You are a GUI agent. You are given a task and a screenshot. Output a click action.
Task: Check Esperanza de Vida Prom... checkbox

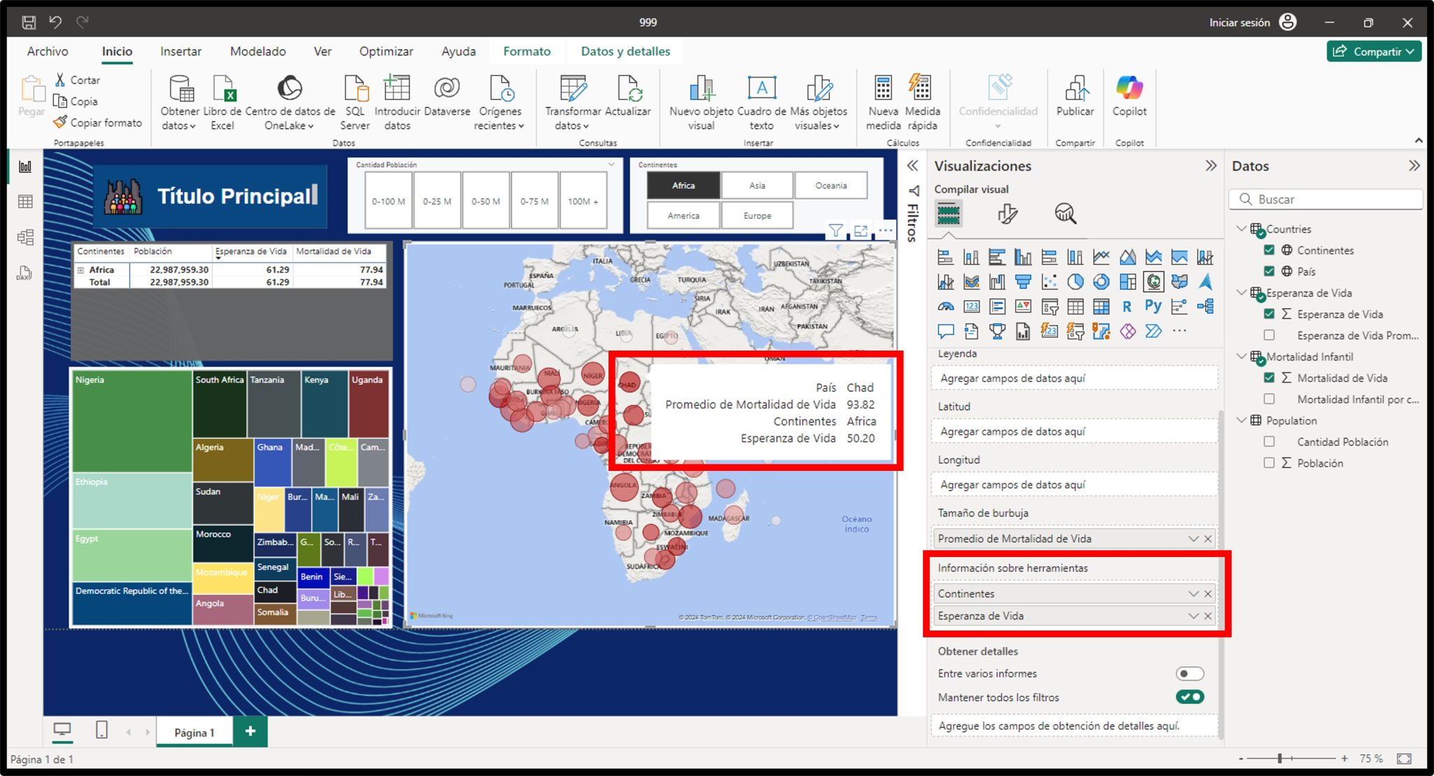coord(1269,335)
